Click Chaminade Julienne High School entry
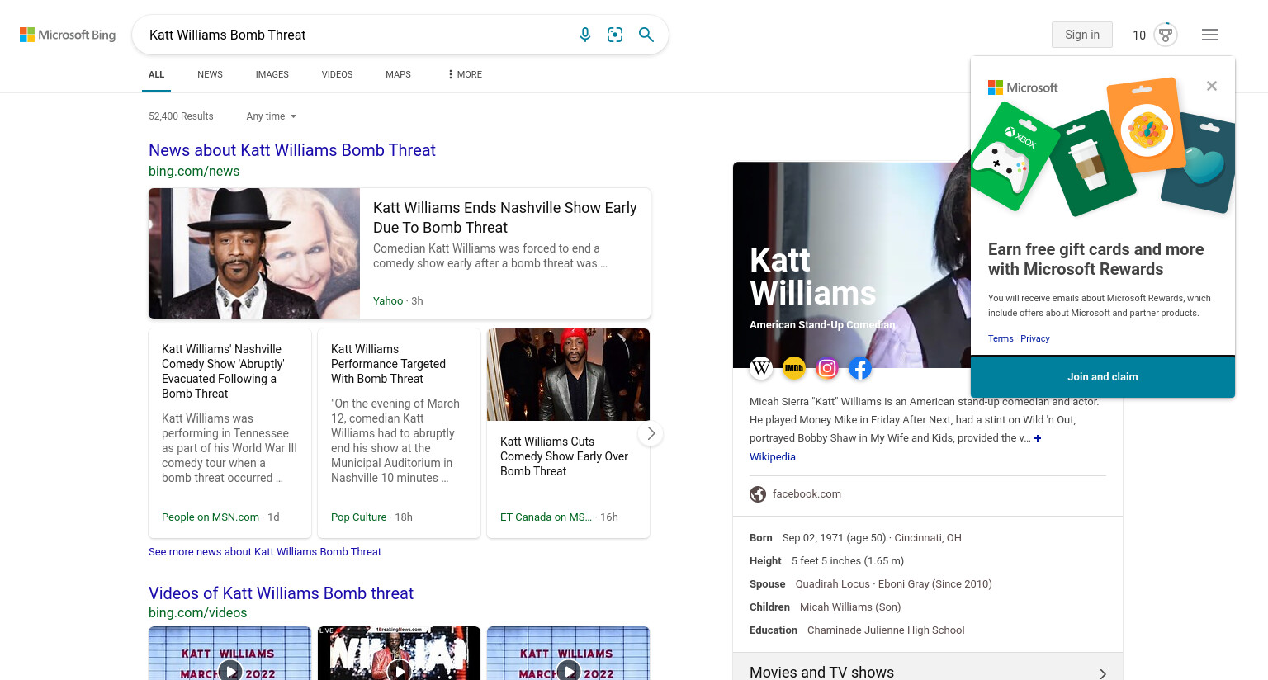 [x=886, y=630]
